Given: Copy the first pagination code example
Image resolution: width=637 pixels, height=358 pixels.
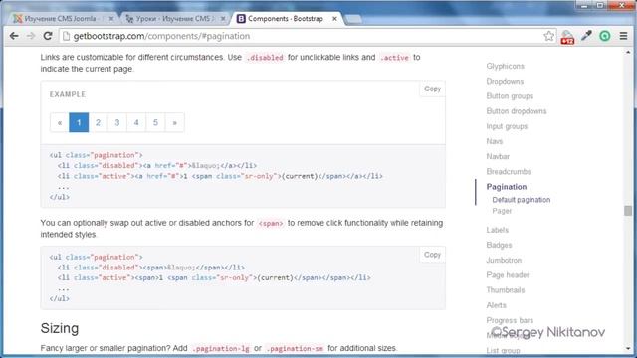Looking at the screenshot, I should point(432,89).
